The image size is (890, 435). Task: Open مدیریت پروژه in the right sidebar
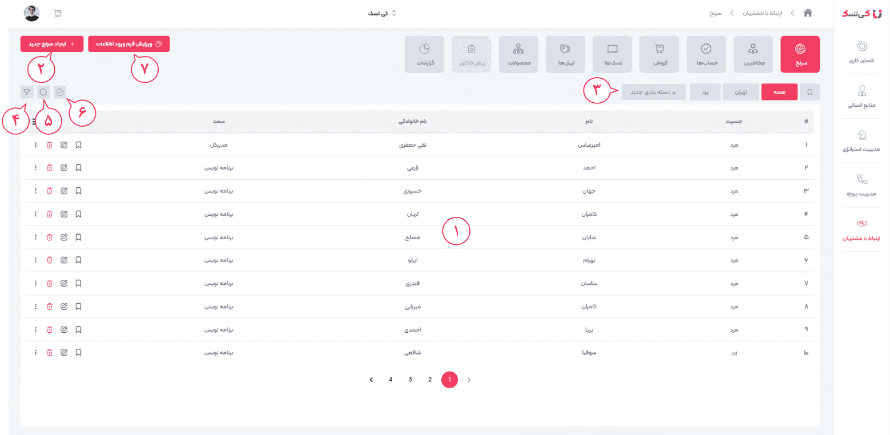(x=861, y=185)
